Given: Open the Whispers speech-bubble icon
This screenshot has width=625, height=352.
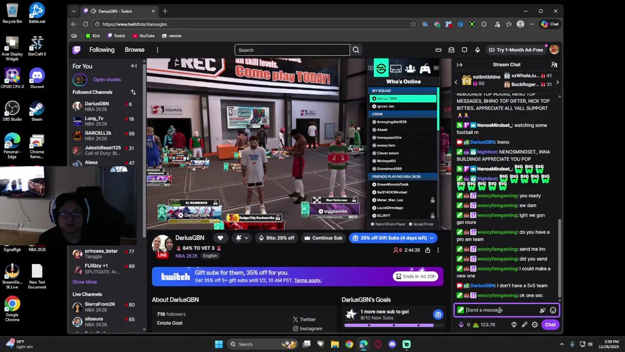Looking at the screenshot, I should point(464,50).
